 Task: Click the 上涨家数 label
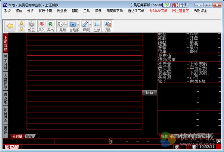tap(199, 64)
